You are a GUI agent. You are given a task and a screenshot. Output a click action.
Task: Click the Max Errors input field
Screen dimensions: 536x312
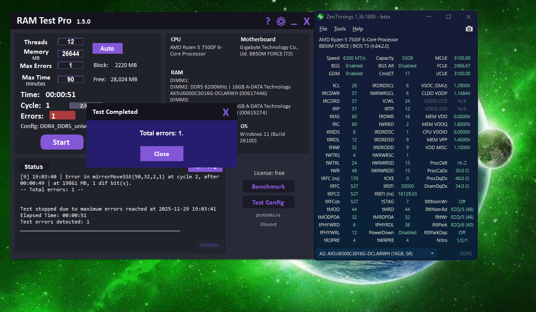(71, 65)
